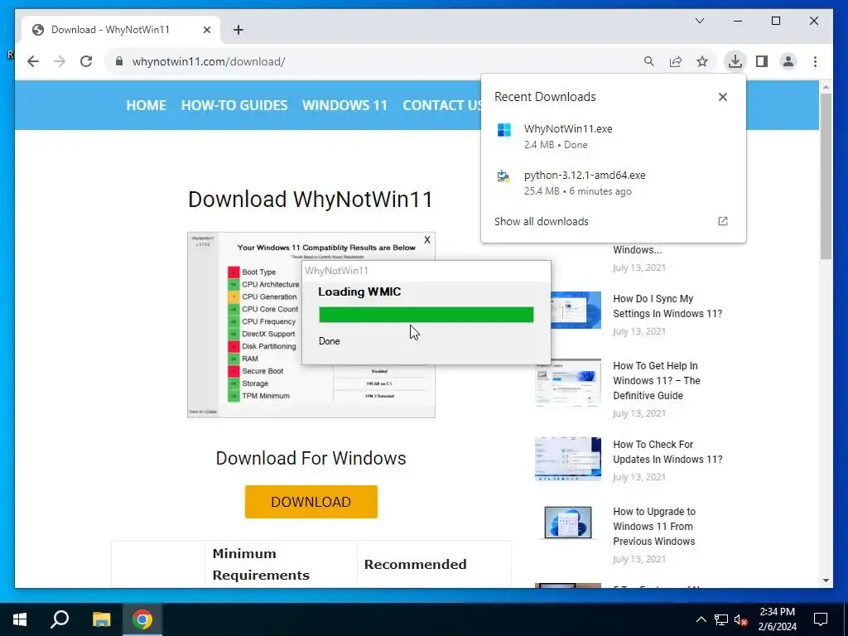Screen dimensions: 848x636
Task: Open How To Get Help In Windows 11 article
Action: pos(657,381)
